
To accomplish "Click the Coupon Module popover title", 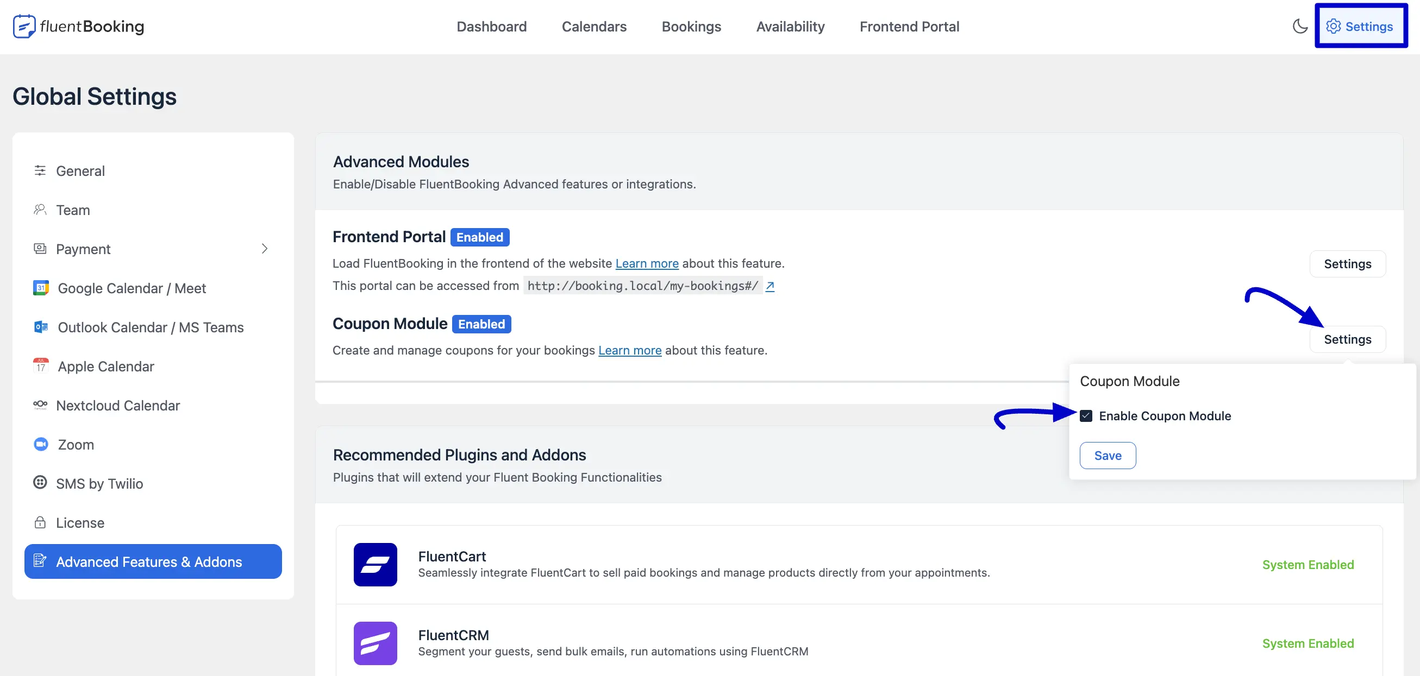I will pyautogui.click(x=1129, y=381).
